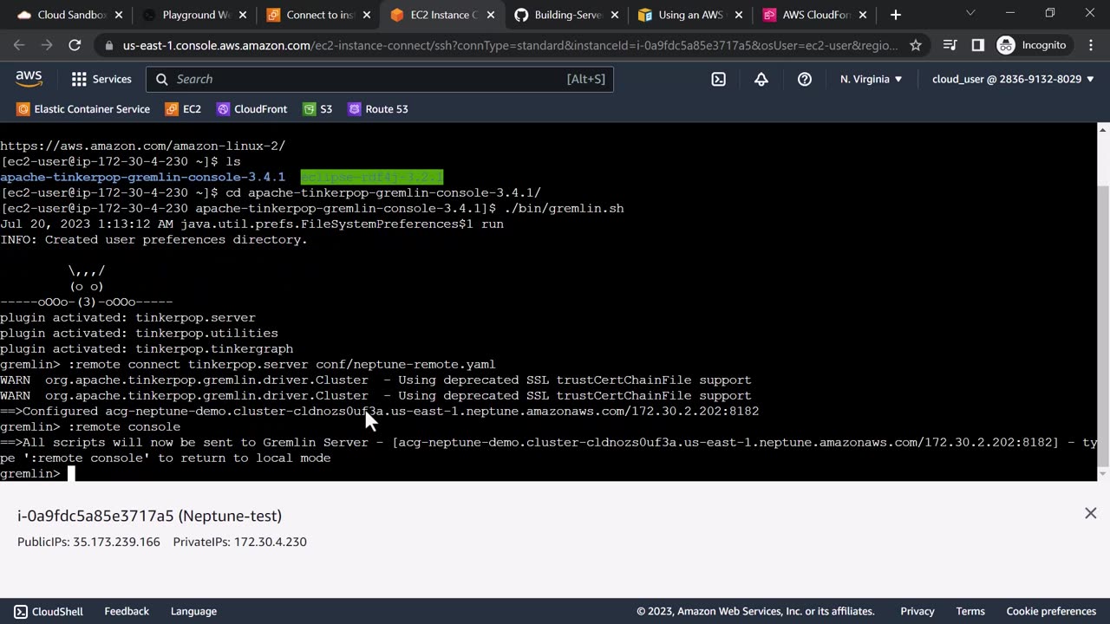
Task: Expand the cloud_user account dropdown
Action: 1014,79
